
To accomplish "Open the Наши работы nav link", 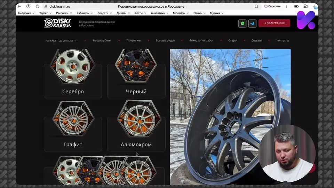I will tap(102, 40).
